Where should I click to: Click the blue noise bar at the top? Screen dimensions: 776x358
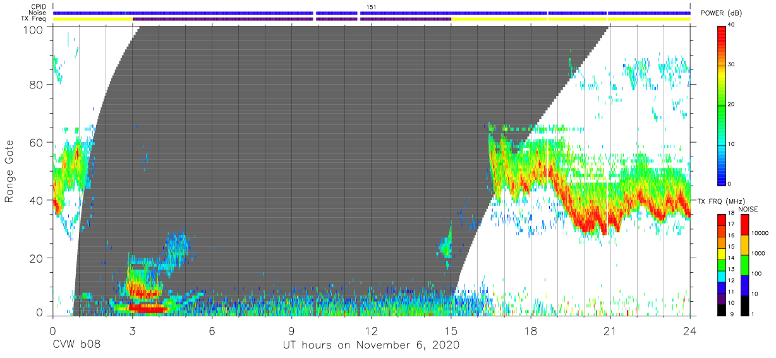coord(372,13)
